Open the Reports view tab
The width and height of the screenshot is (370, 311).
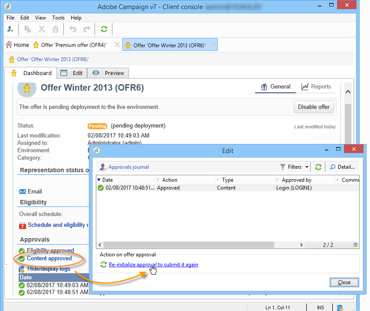click(316, 87)
